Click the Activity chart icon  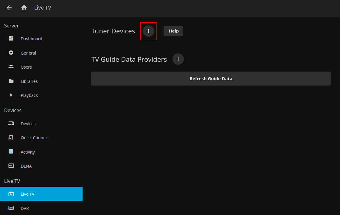11,152
